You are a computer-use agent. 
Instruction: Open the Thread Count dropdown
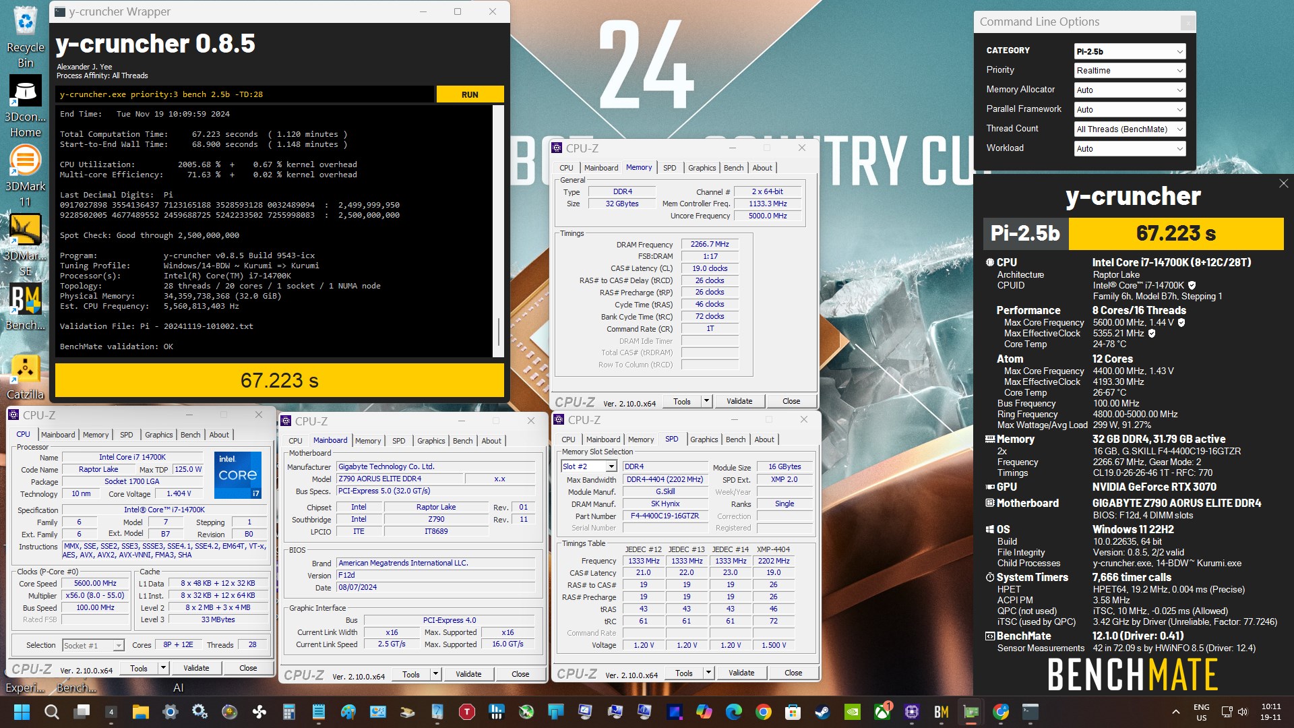[x=1129, y=129]
